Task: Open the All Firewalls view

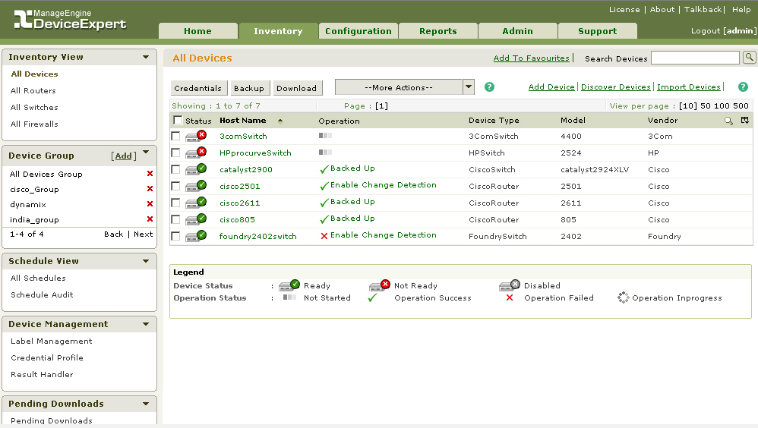Action: 34,124
